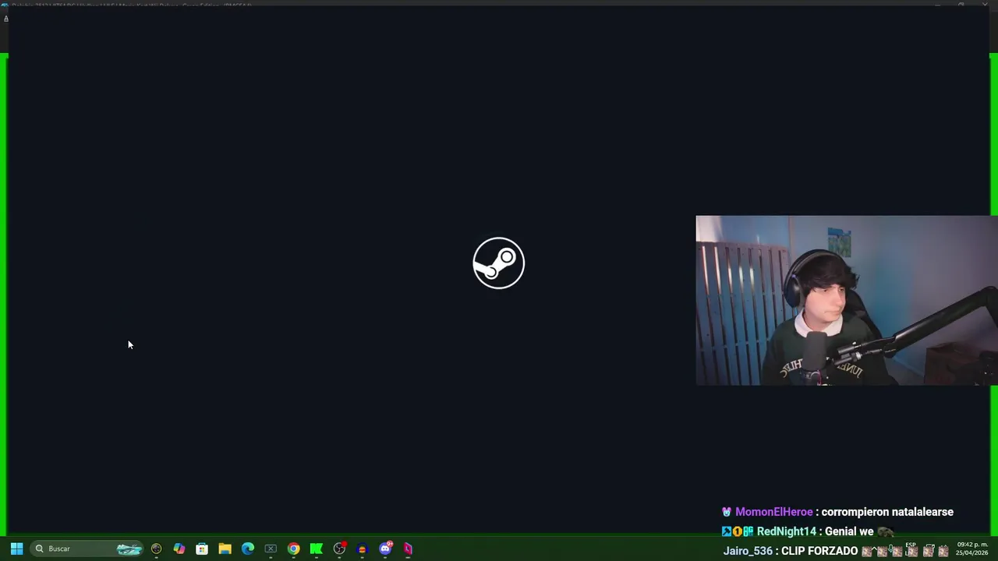Click the RedNight14 chat username
This screenshot has width=998, height=561.
pos(786,531)
